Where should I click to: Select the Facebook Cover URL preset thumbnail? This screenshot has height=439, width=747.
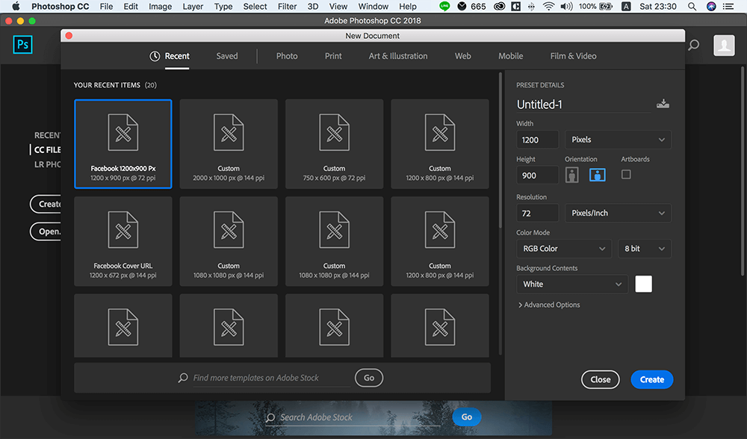pos(123,241)
